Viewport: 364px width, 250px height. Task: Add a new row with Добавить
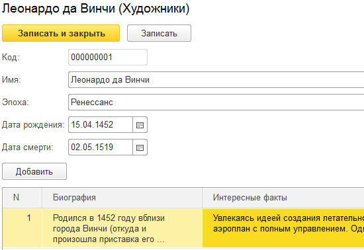(x=34, y=171)
